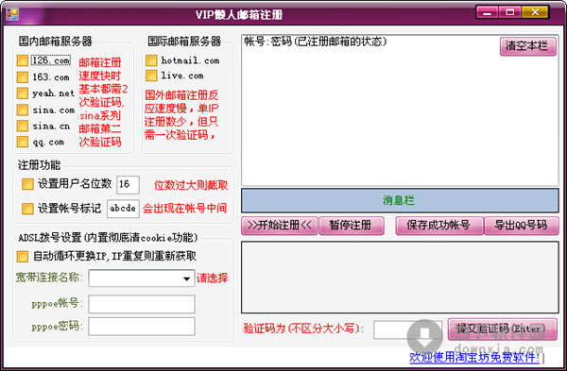Click the 请选择 red hint text
This screenshot has height=371, width=567.
(213, 278)
